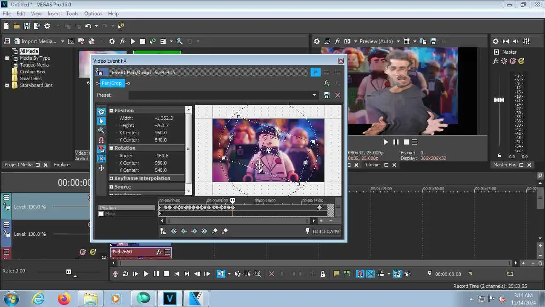The height and width of the screenshot is (307, 545).
Task: Click the Width value -1,352.3
Action: point(164,118)
